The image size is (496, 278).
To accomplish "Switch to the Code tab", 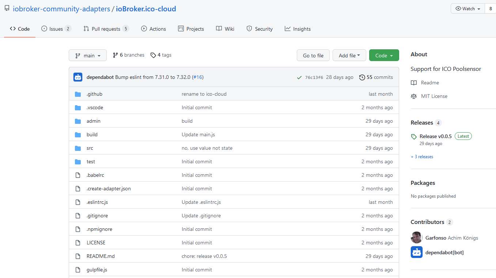I will pyautogui.click(x=20, y=29).
